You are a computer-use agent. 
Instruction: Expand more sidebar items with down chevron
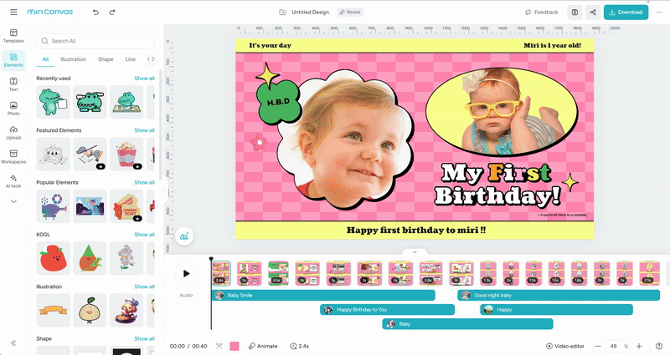pyautogui.click(x=13, y=200)
